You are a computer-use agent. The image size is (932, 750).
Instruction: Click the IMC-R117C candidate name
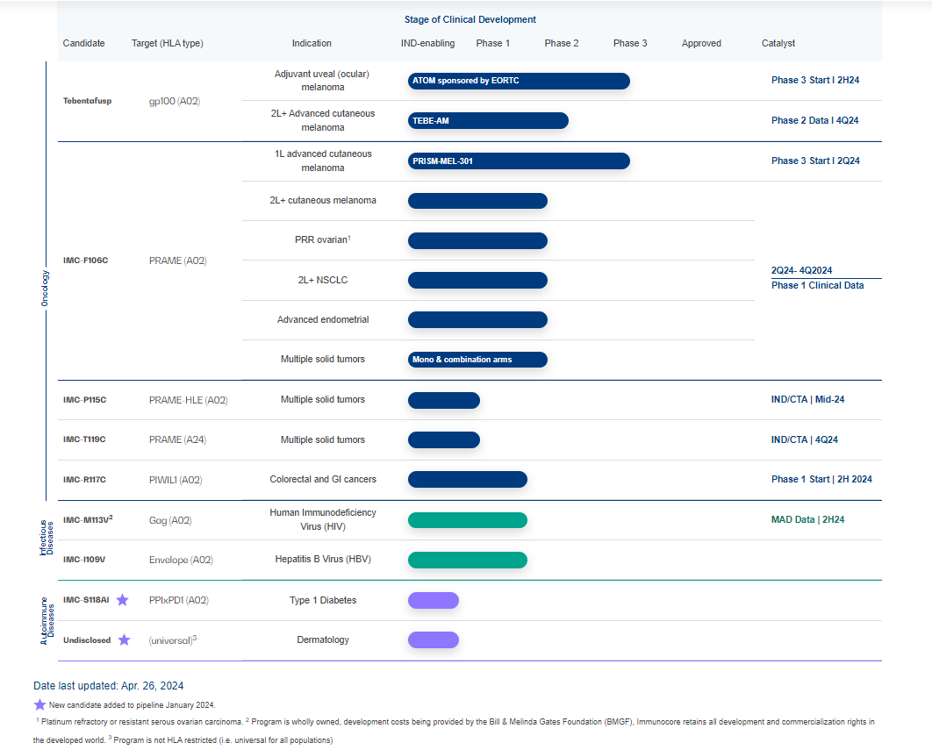click(84, 480)
